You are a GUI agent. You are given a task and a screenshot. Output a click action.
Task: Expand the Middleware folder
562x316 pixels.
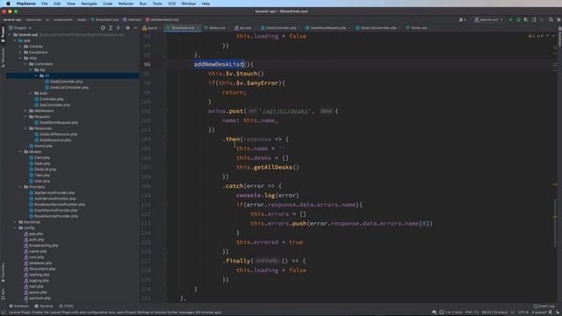point(25,111)
